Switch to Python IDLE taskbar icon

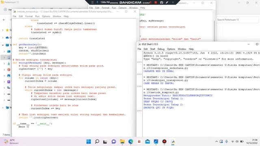(x=173, y=142)
